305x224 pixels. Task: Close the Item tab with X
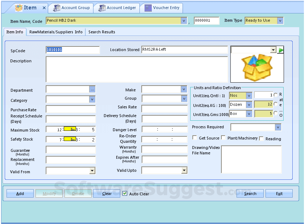coord(44,8)
